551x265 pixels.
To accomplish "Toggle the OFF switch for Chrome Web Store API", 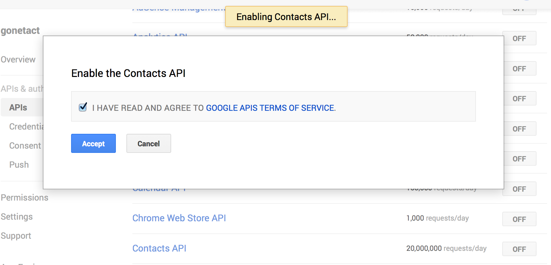I will (x=519, y=219).
